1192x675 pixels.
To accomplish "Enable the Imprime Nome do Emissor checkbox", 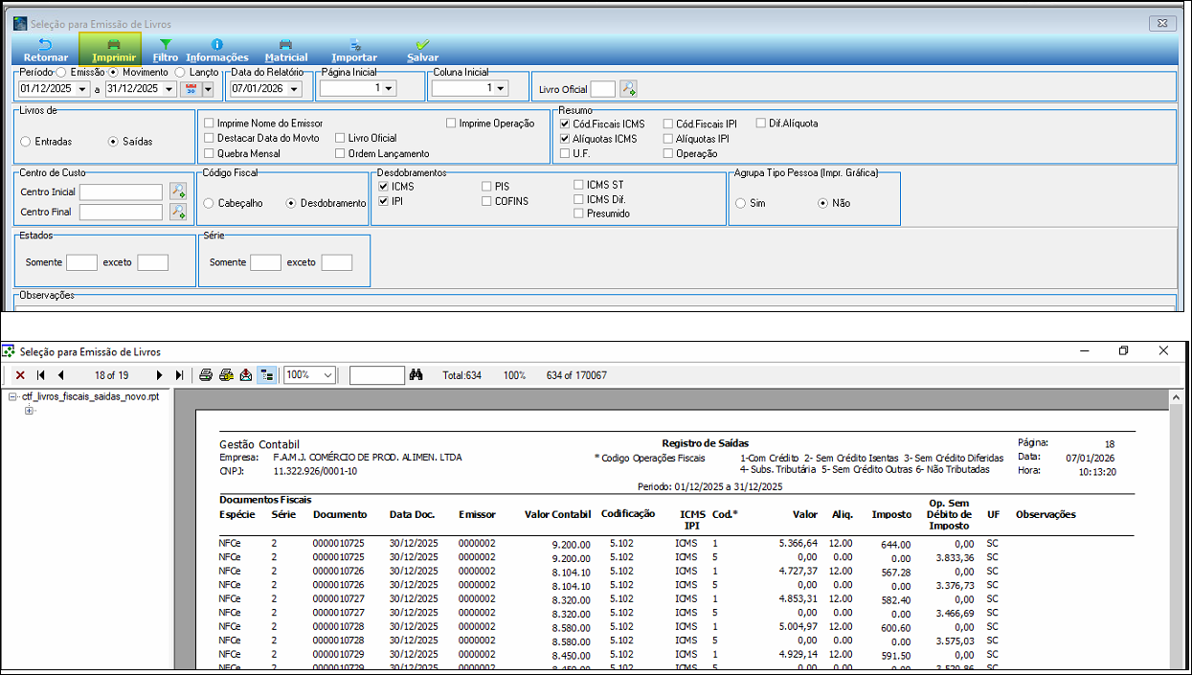I will (209, 124).
